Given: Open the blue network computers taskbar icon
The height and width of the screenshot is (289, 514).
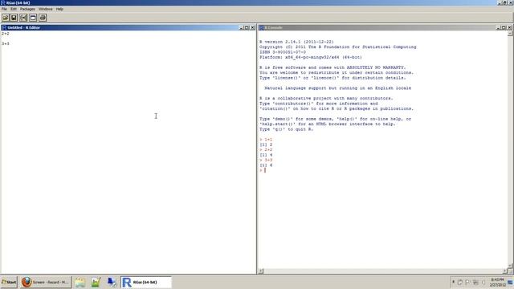Looking at the screenshot, I should pyautogui.click(x=112, y=282).
